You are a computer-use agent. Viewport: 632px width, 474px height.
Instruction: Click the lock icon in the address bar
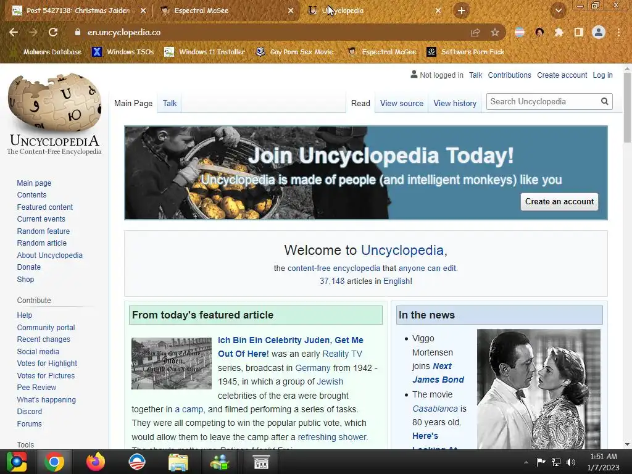pos(78,32)
